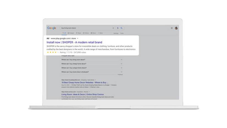Screen dimensions: 227x128
Task: Click the ad URL www.play.google.com/ store
Action: [x=63, y=38]
